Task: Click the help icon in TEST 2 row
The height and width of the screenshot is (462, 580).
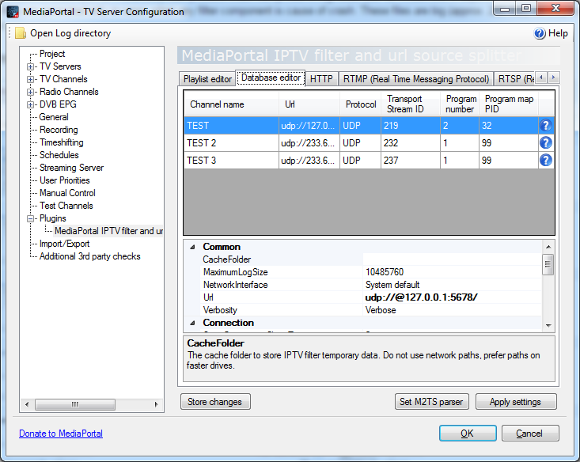Action: click(546, 142)
